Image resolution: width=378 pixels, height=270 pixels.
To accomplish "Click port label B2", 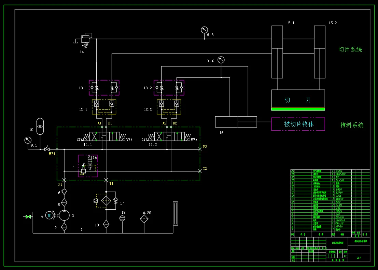I will pyautogui.click(x=175, y=123).
